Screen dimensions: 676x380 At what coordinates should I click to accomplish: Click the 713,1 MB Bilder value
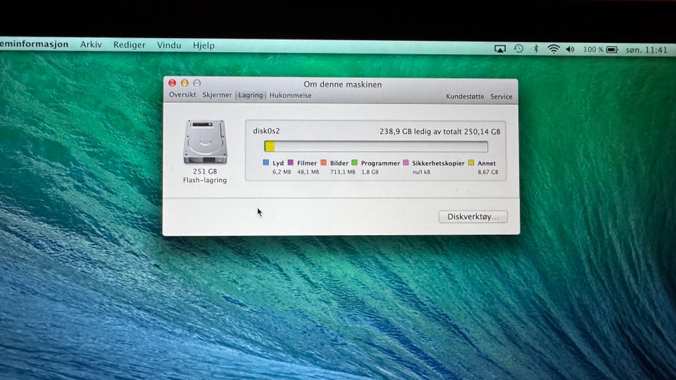pyautogui.click(x=343, y=172)
